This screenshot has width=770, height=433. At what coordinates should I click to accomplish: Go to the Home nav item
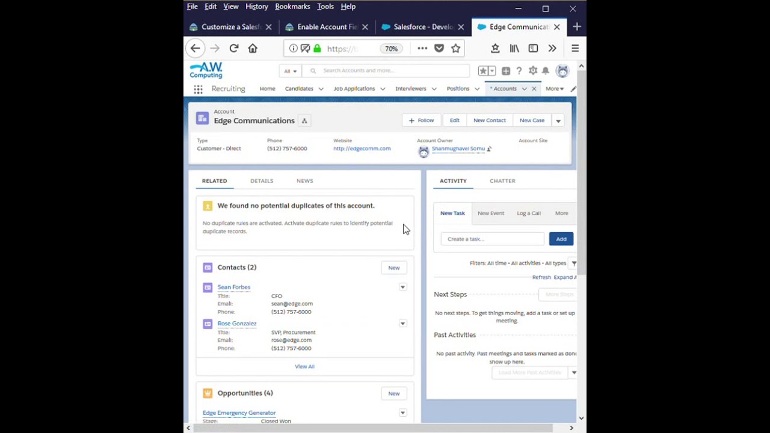click(268, 89)
